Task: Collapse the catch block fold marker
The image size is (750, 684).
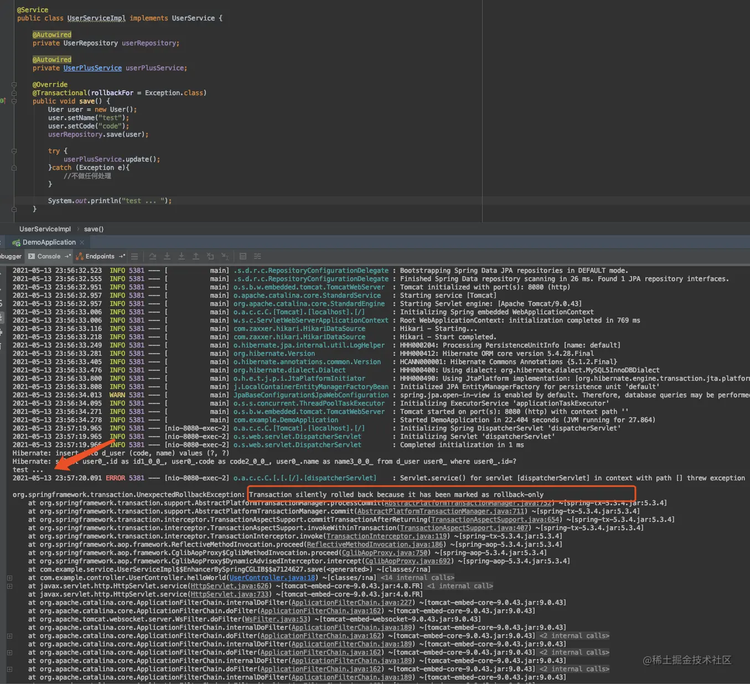Action: (14, 168)
